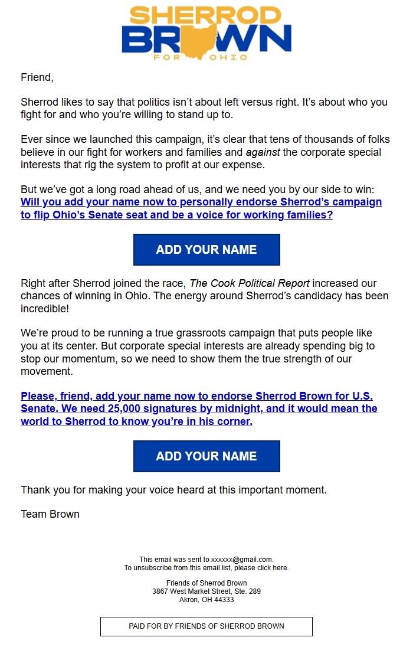Click the italic word "against"
The width and height of the screenshot is (413, 657).
pos(264,152)
